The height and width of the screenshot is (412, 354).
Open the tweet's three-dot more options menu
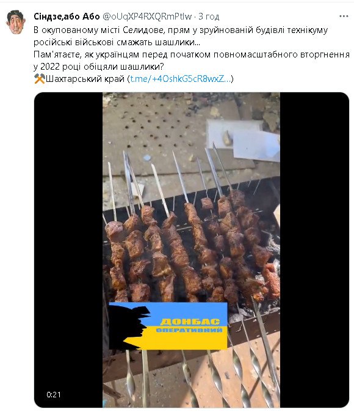pos(344,17)
